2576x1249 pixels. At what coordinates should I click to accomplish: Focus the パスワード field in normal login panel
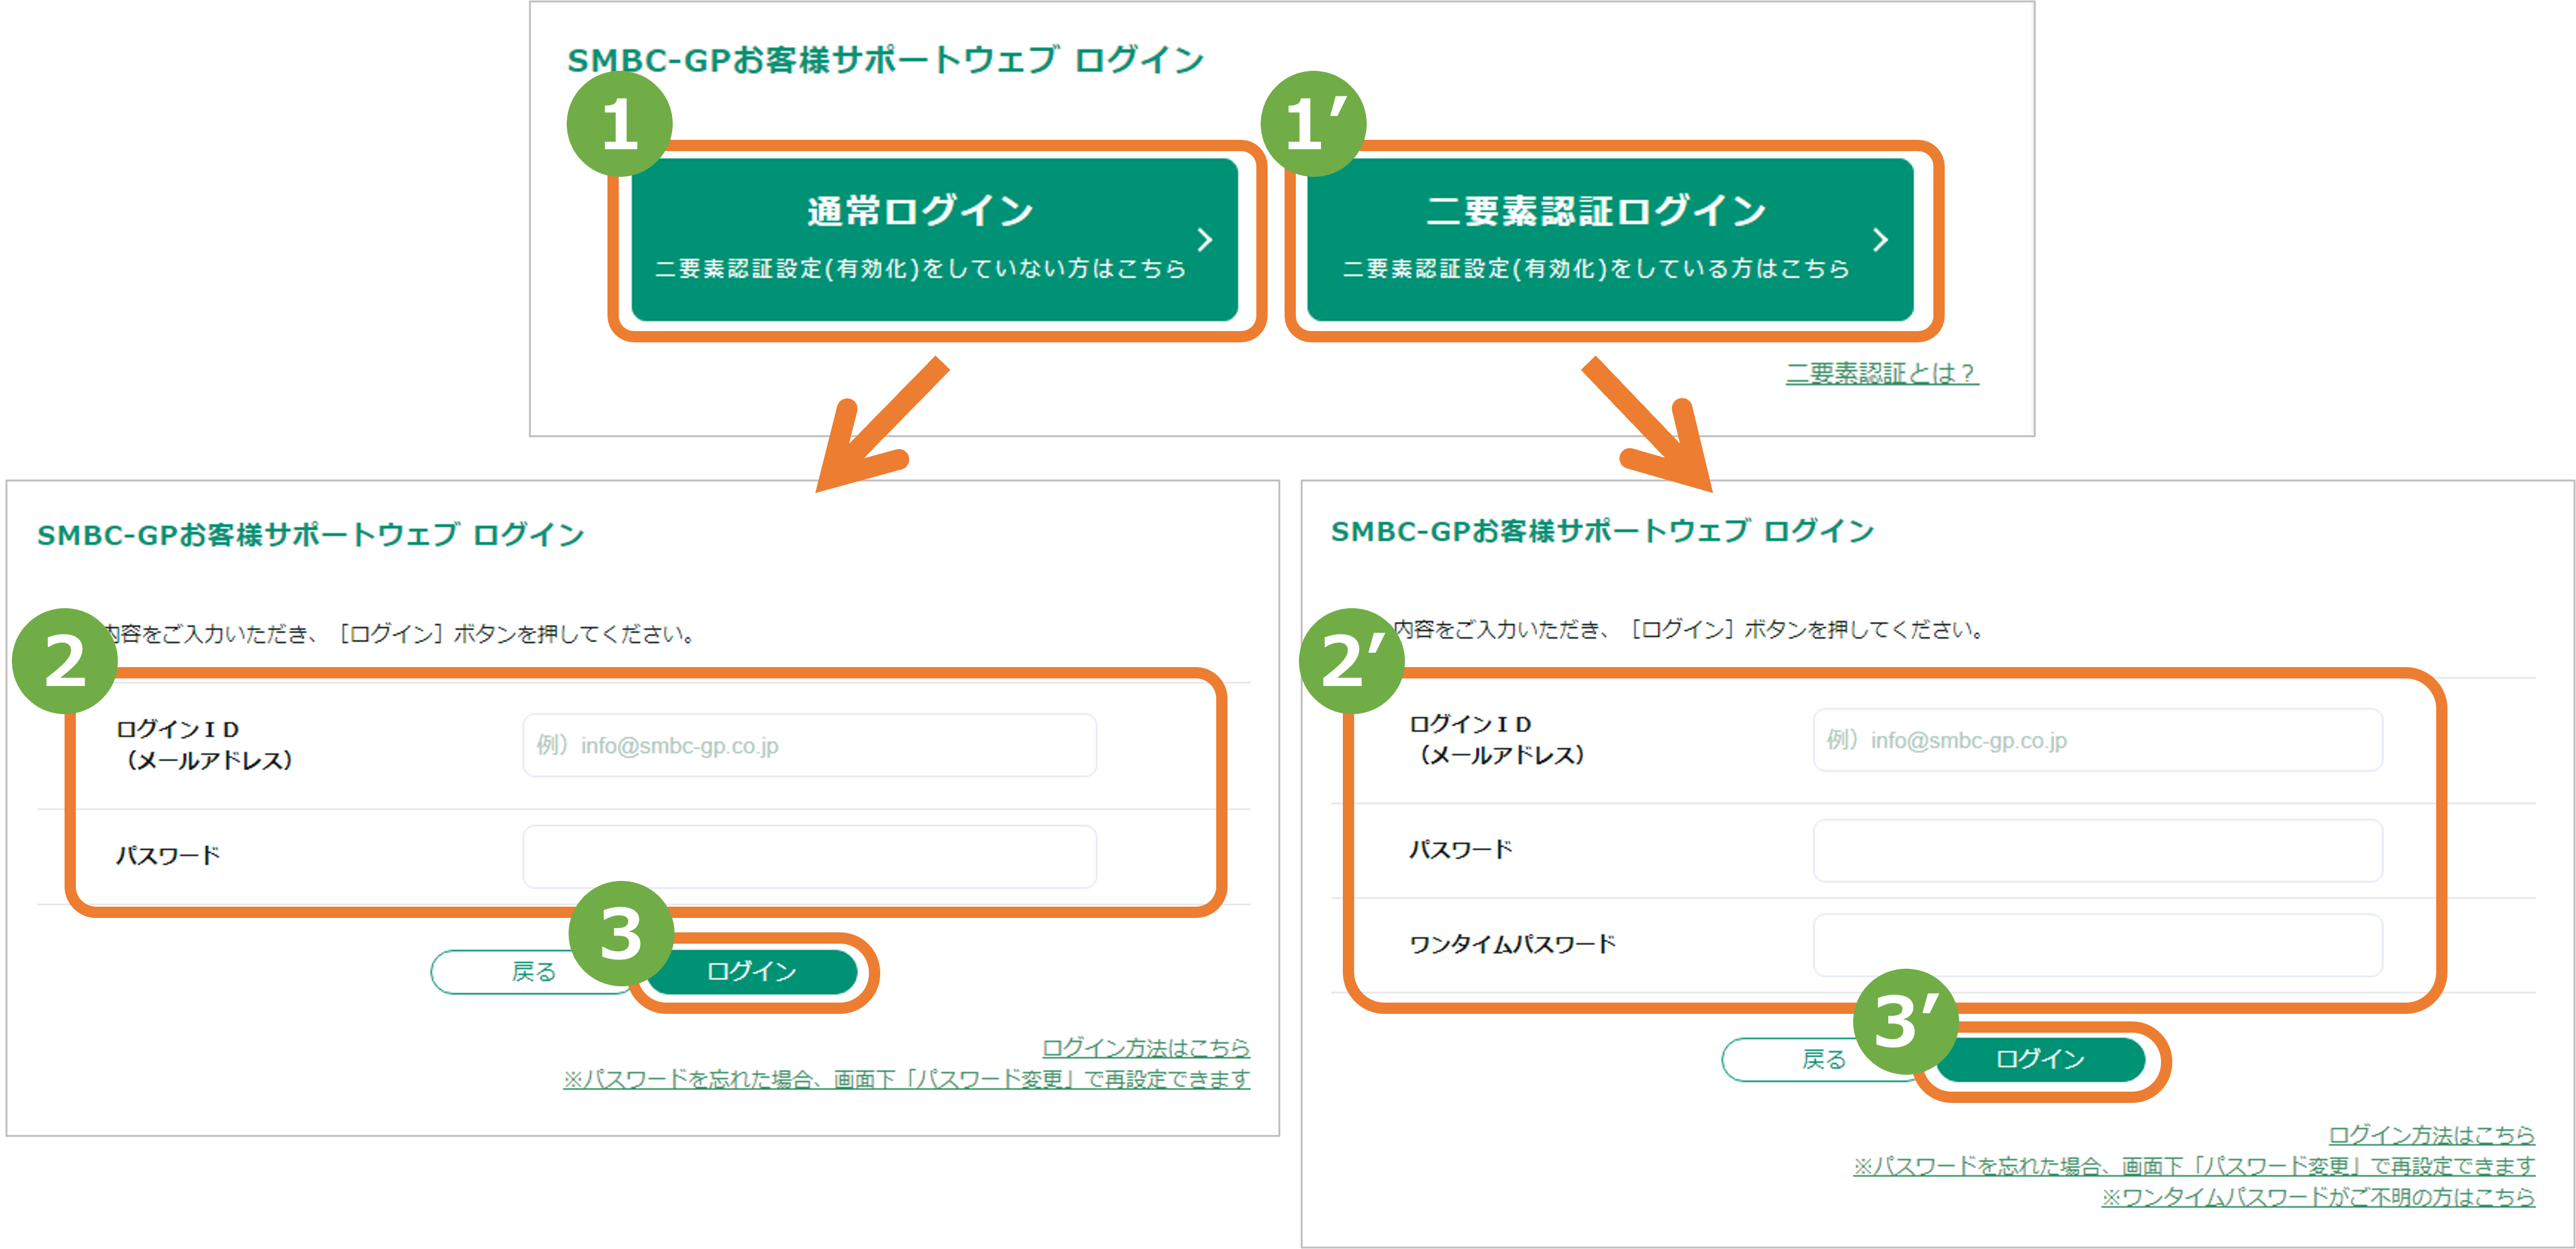809,856
